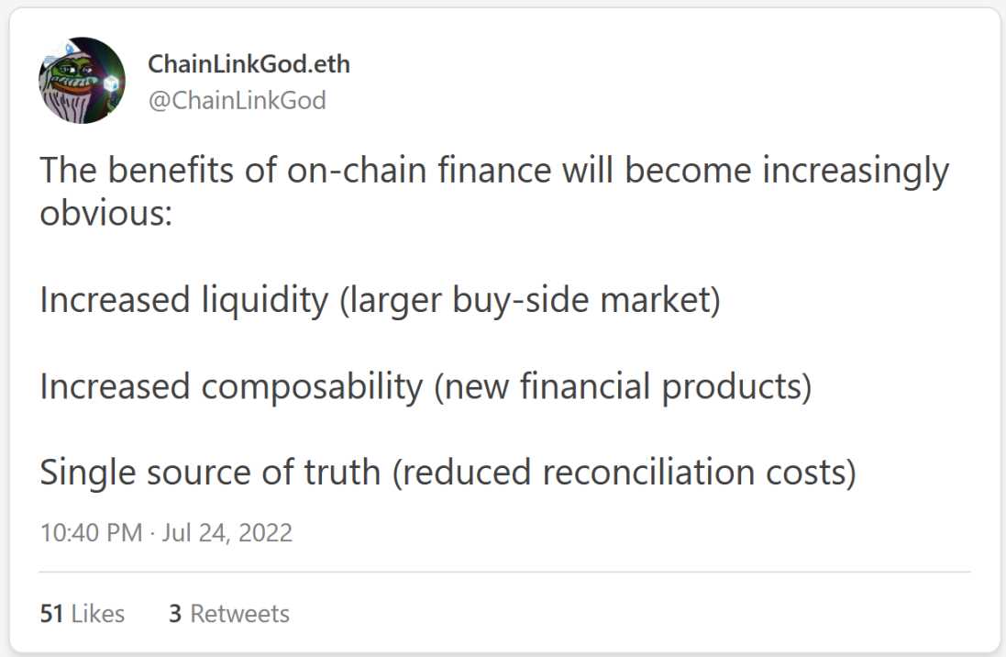Click the "Increased liquidity" text
The image size is (1006, 657).
183,300
